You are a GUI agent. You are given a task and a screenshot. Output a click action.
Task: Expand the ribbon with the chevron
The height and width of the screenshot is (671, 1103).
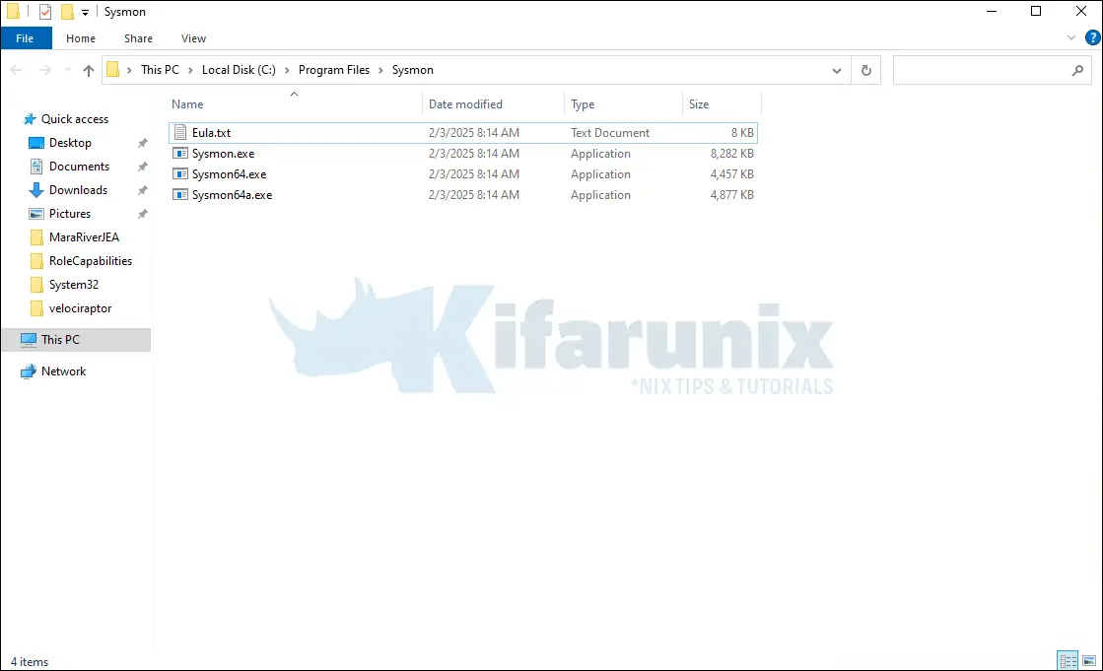click(x=1071, y=38)
